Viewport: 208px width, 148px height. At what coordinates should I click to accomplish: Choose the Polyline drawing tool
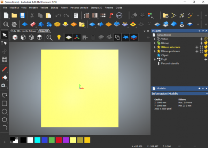tap(4, 95)
